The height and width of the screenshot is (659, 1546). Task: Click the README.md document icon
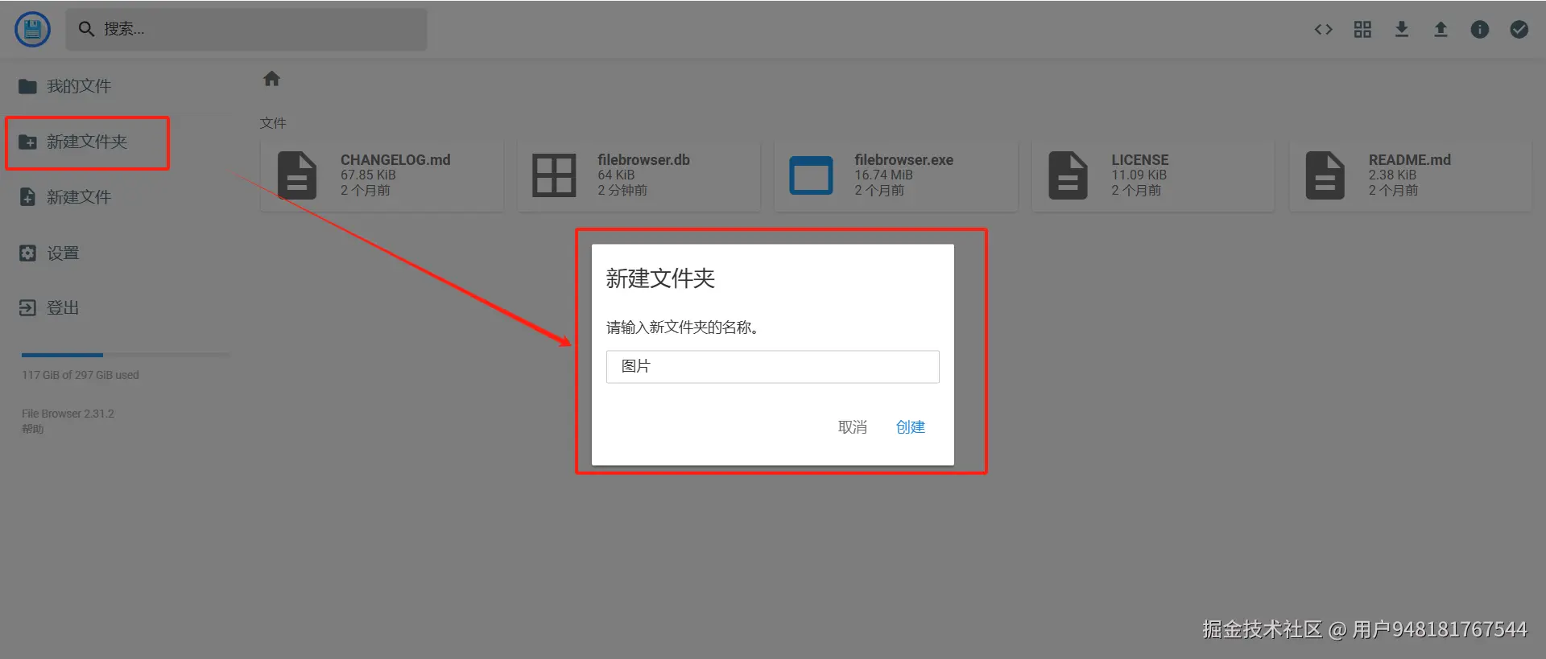1325,175
